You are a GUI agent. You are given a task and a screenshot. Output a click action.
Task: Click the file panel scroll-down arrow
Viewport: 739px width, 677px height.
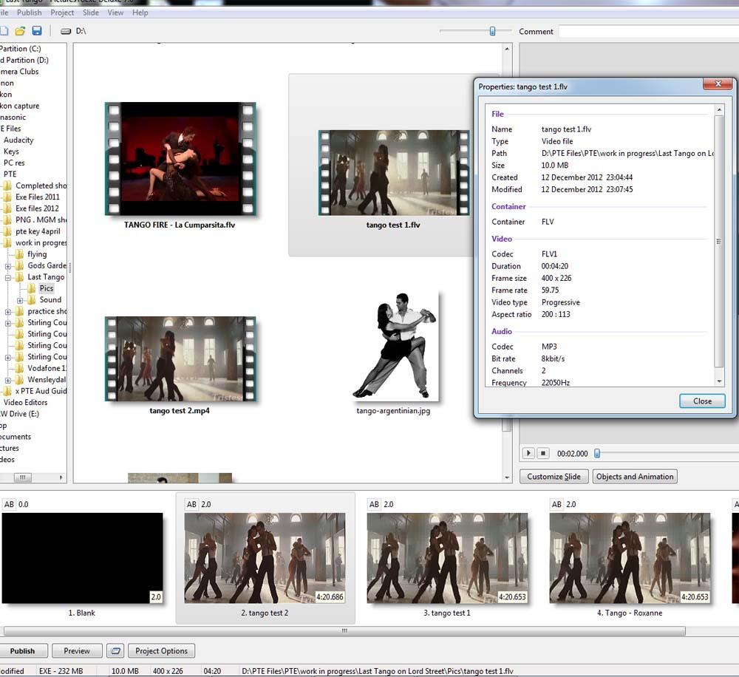[507, 477]
